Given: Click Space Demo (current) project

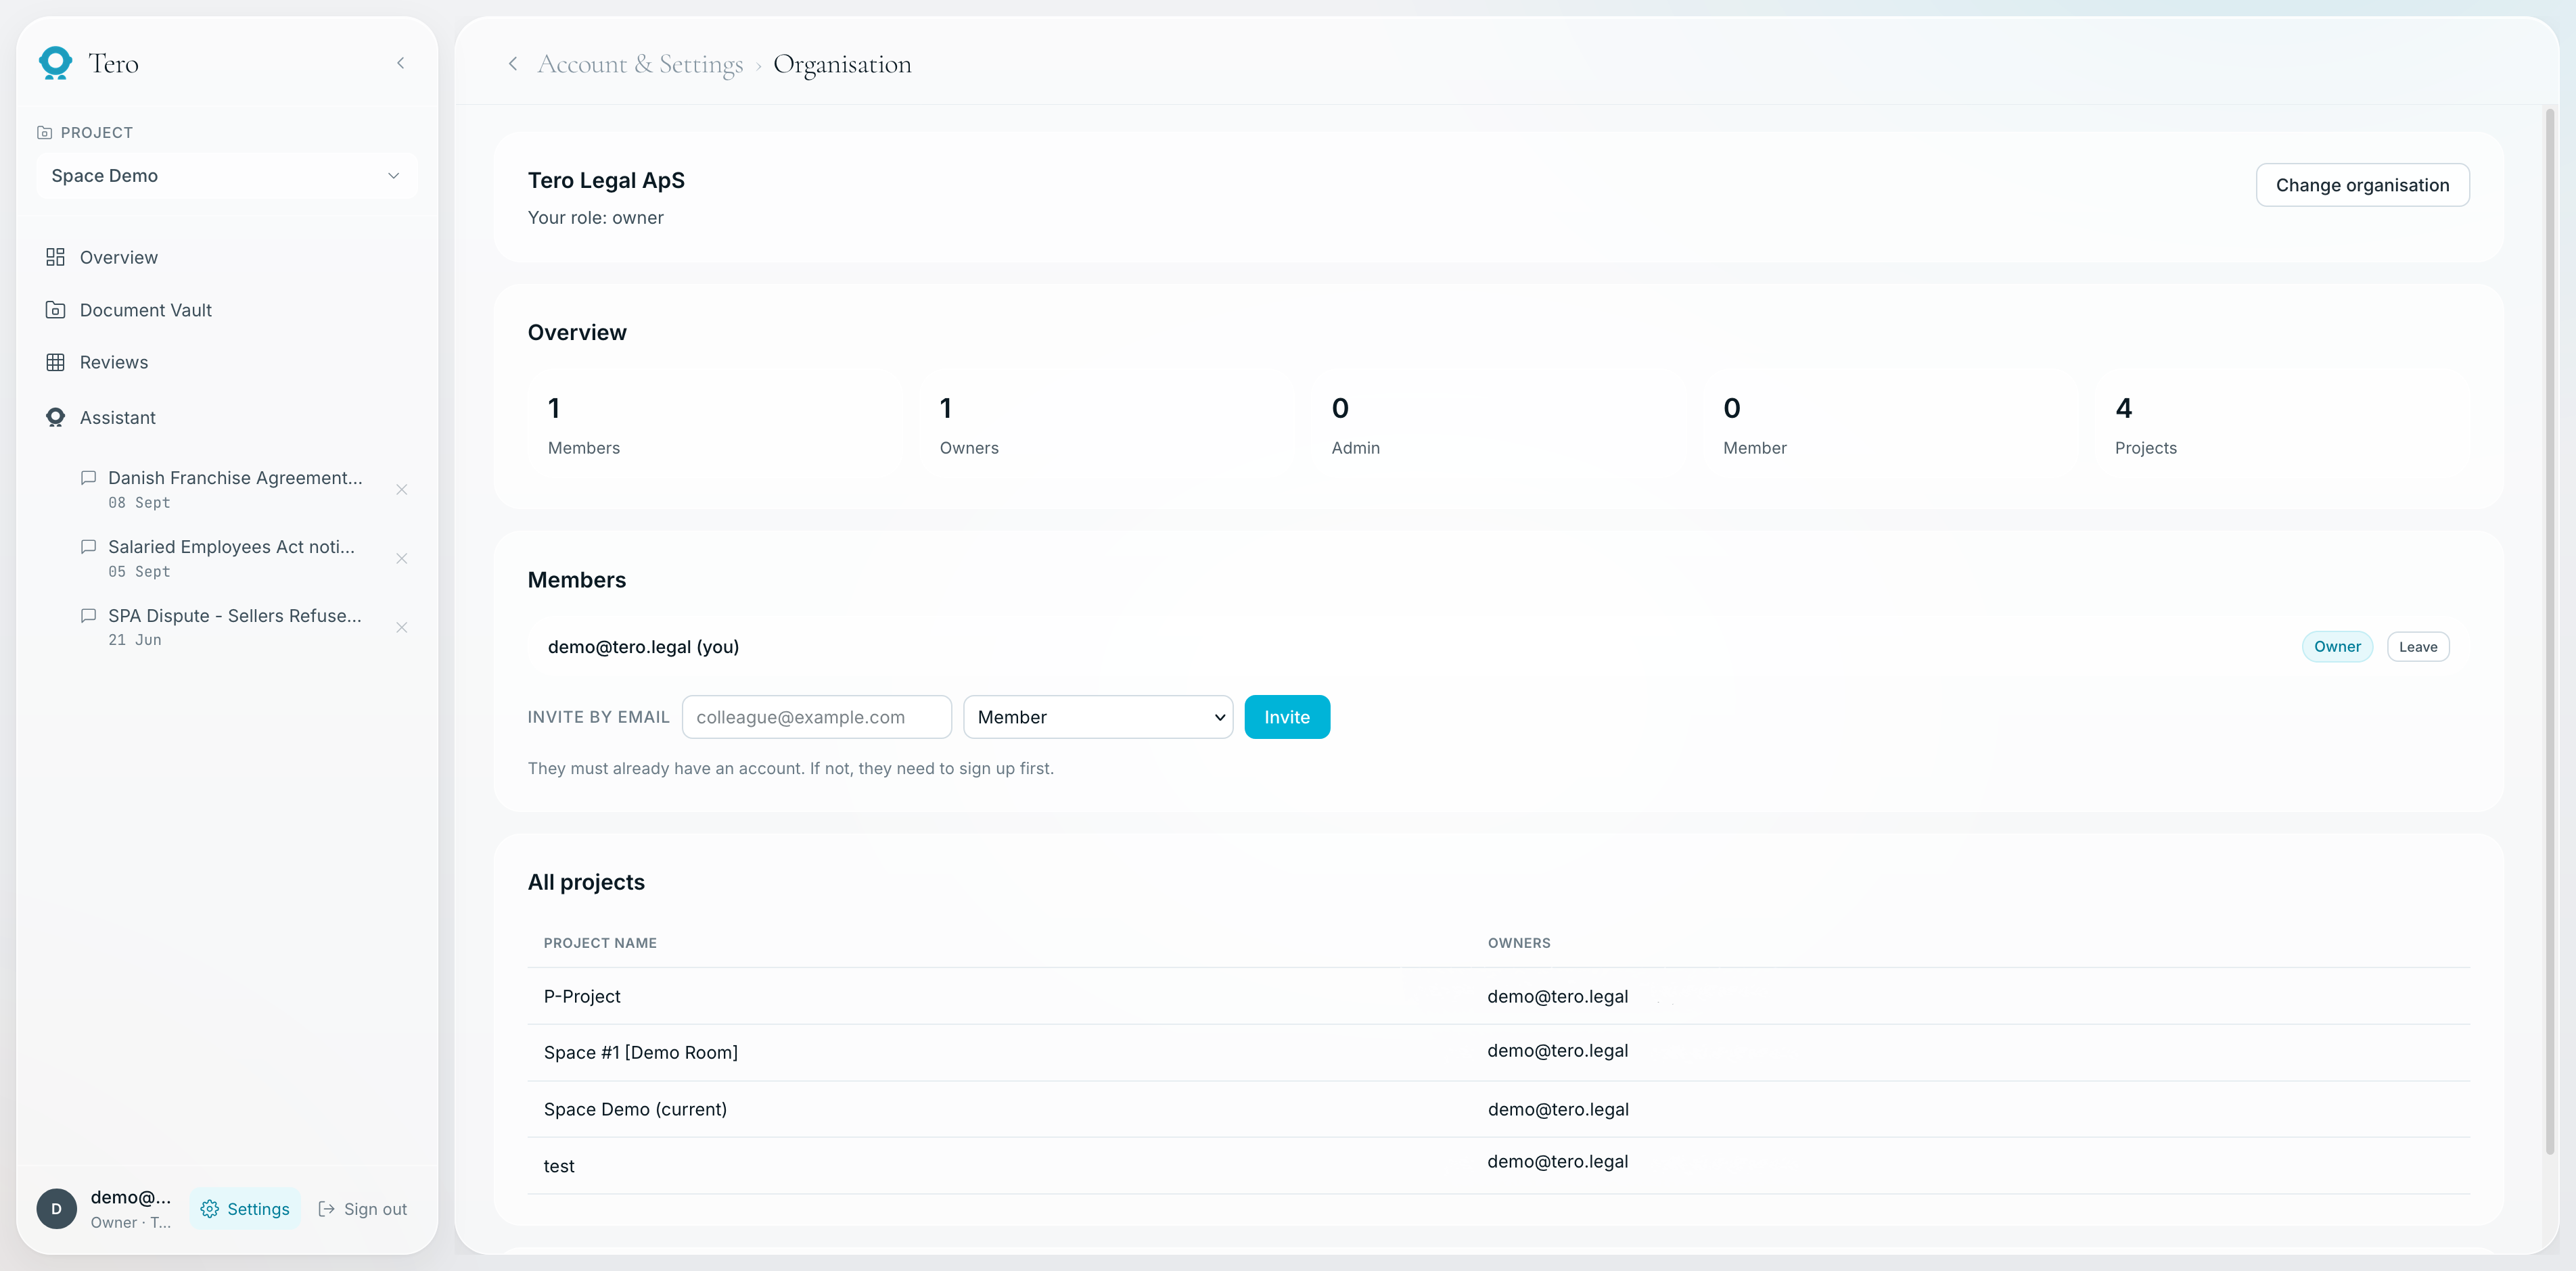Looking at the screenshot, I should click(x=635, y=1109).
